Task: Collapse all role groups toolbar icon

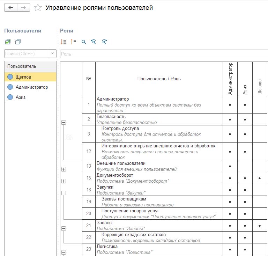Action: 74,42
